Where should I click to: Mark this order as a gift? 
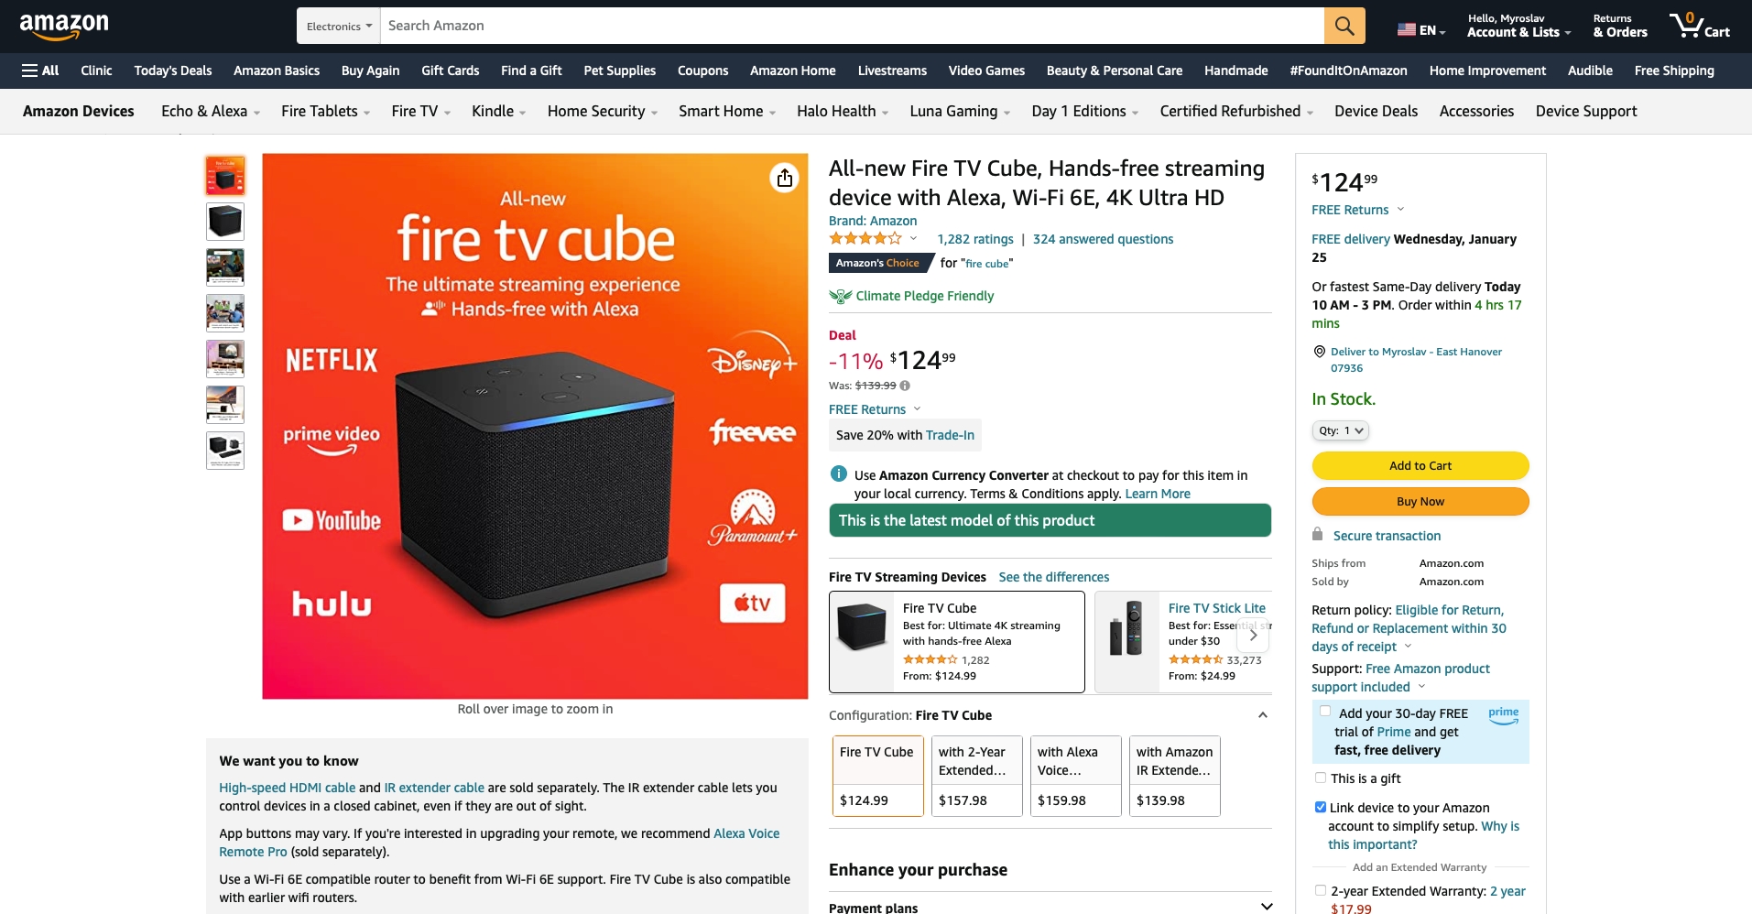click(x=1321, y=778)
